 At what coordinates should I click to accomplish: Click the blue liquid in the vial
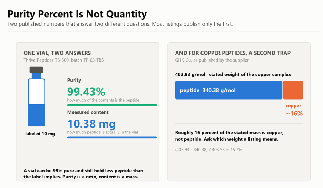[37, 115]
